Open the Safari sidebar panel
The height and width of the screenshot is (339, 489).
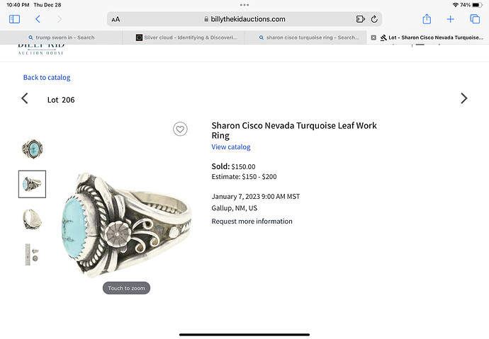click(14, 19)
